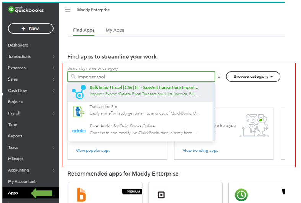Click the Transaction Pro app icon

click(79, 111)
